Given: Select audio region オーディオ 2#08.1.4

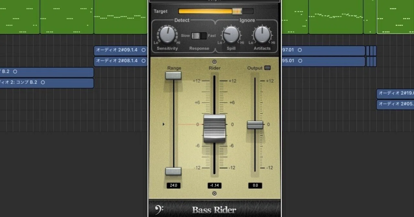Looking at the screenshot, I should pyautogui.click(x=121, y=61).
